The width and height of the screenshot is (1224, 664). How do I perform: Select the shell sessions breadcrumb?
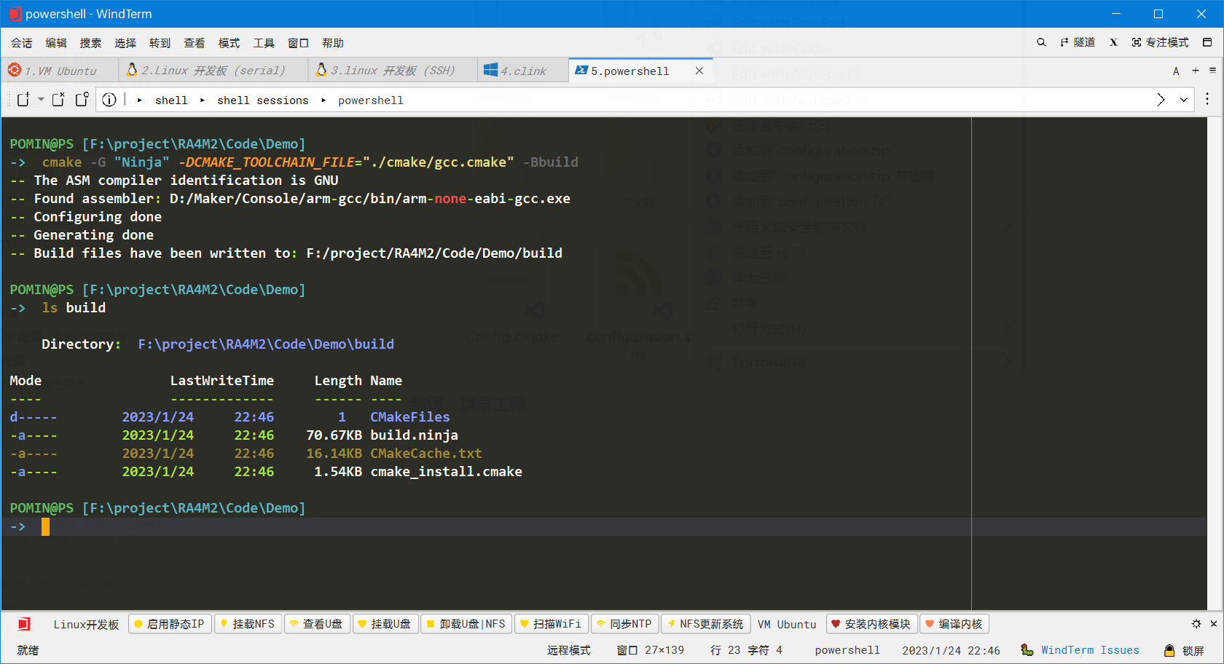point(262,100)
